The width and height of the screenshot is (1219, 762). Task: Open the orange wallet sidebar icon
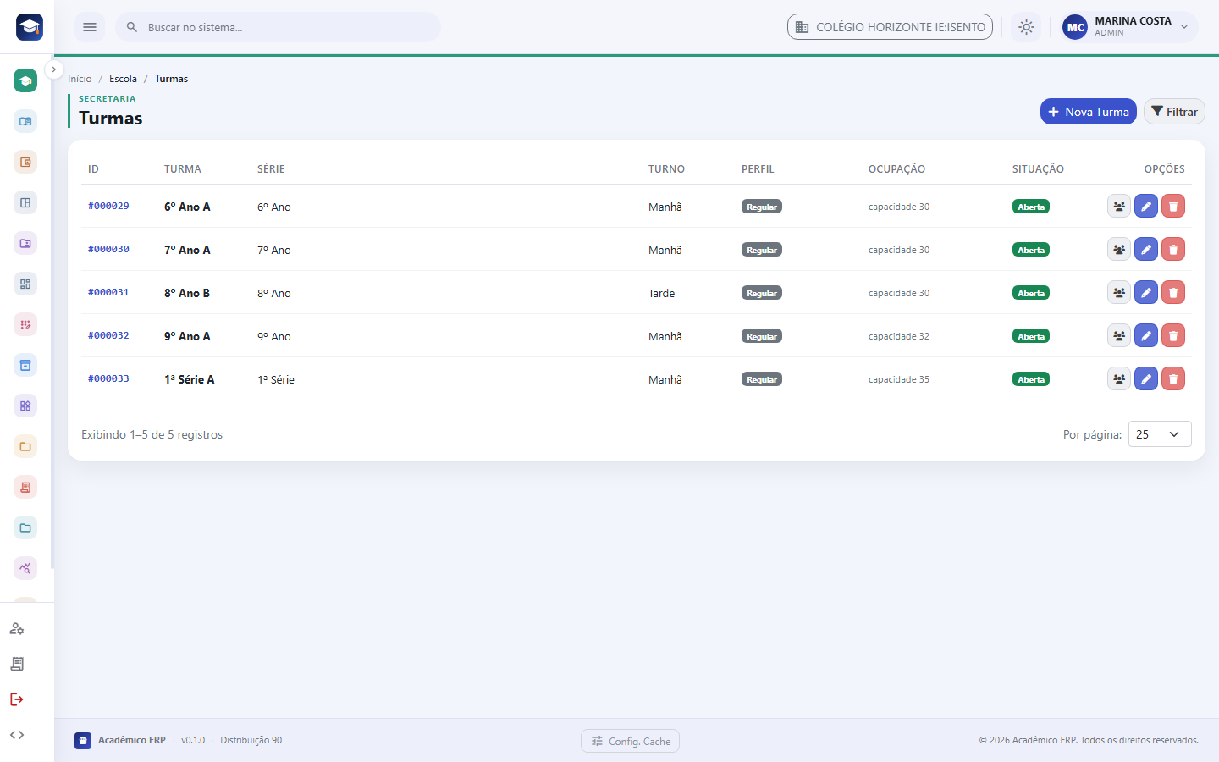click(x=25, y=162)
